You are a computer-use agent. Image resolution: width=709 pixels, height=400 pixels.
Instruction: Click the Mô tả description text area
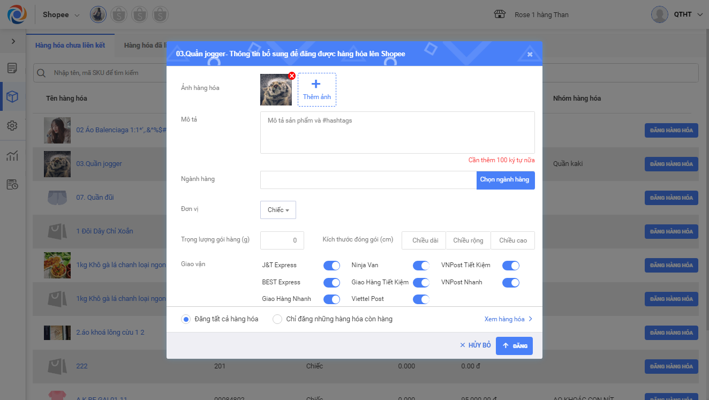click(x=397, y=132)
